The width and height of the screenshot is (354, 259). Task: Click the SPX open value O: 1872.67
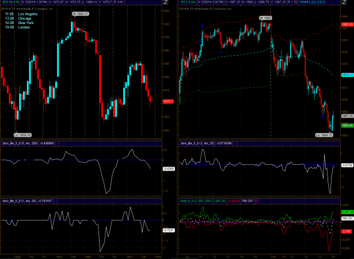tap(56, 2)
